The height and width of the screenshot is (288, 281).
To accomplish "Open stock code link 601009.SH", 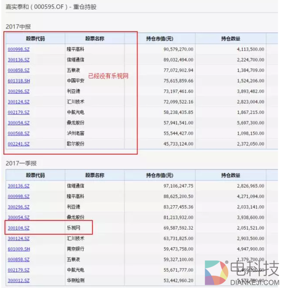I will (x=19, y=249).
